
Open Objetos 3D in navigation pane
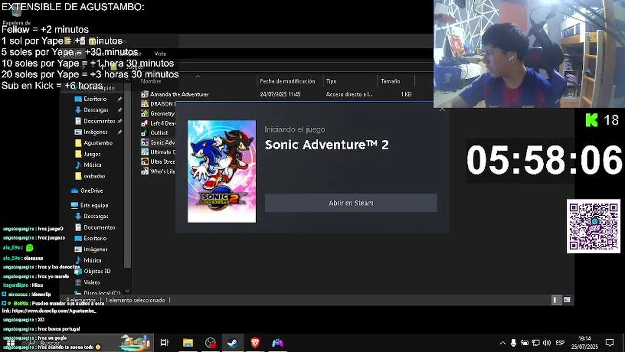[x=97, y=271]
